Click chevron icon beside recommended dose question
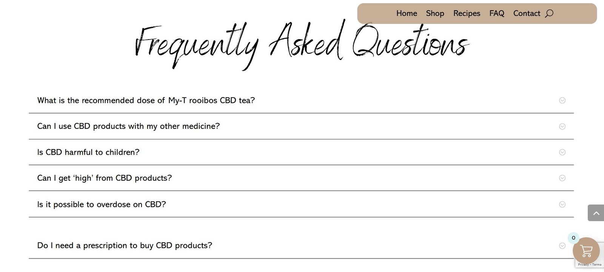604x272 pixels. click(x=562, y=100)
